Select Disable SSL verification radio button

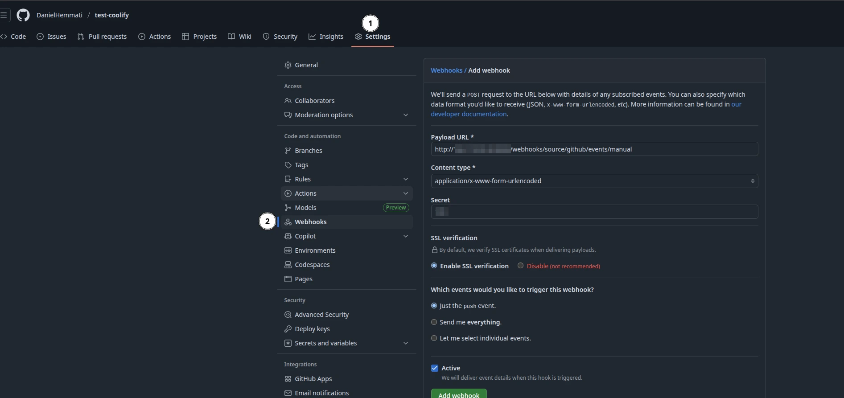(520, 266)
